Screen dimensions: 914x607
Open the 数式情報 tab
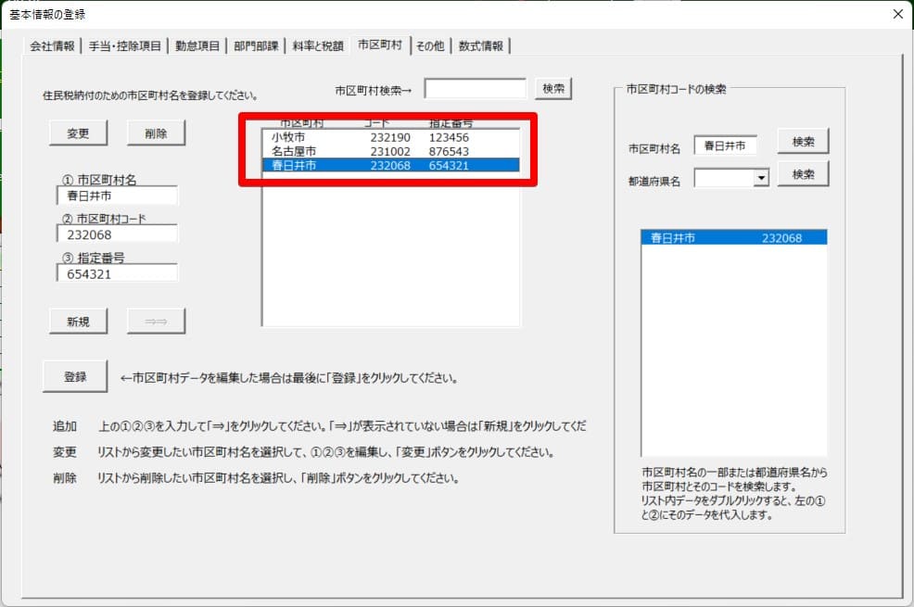tap(482, 45)
